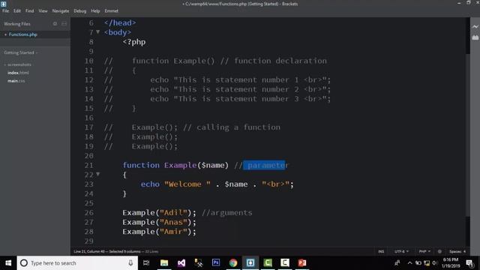Viewport: 480px width, 270px height.
Task: Click the split view icon in sidebar
Action: [x=64, y=23]
